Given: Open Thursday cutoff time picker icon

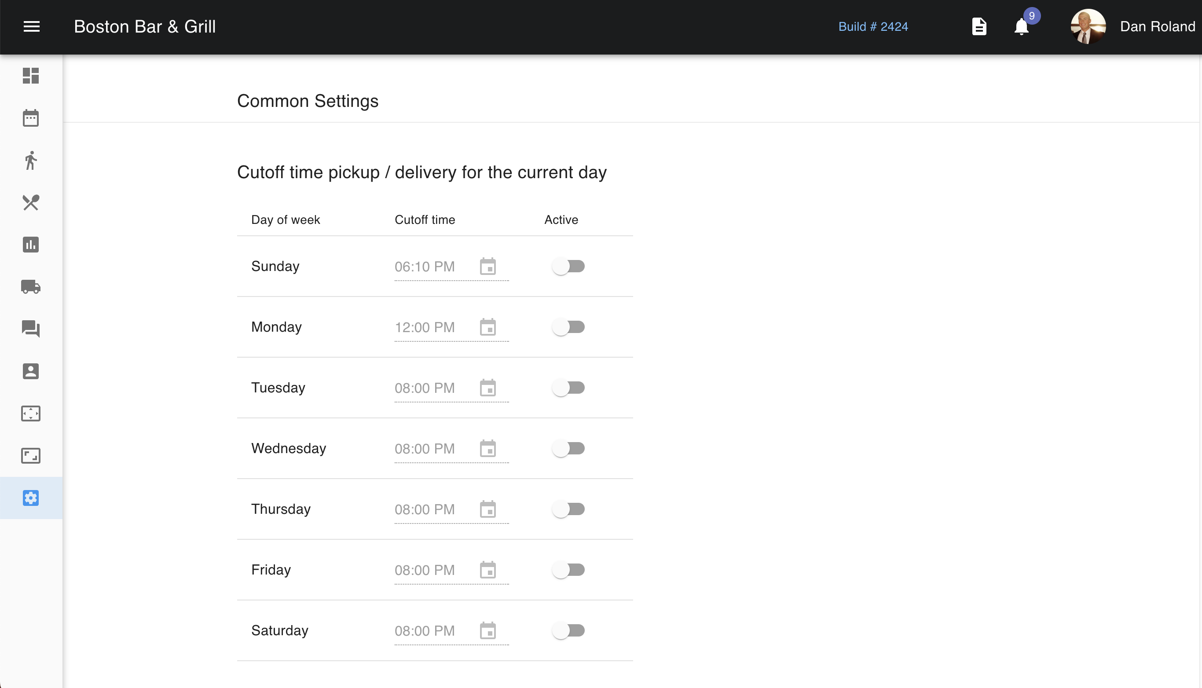Looking at the screenshot, I should [487, 509].
